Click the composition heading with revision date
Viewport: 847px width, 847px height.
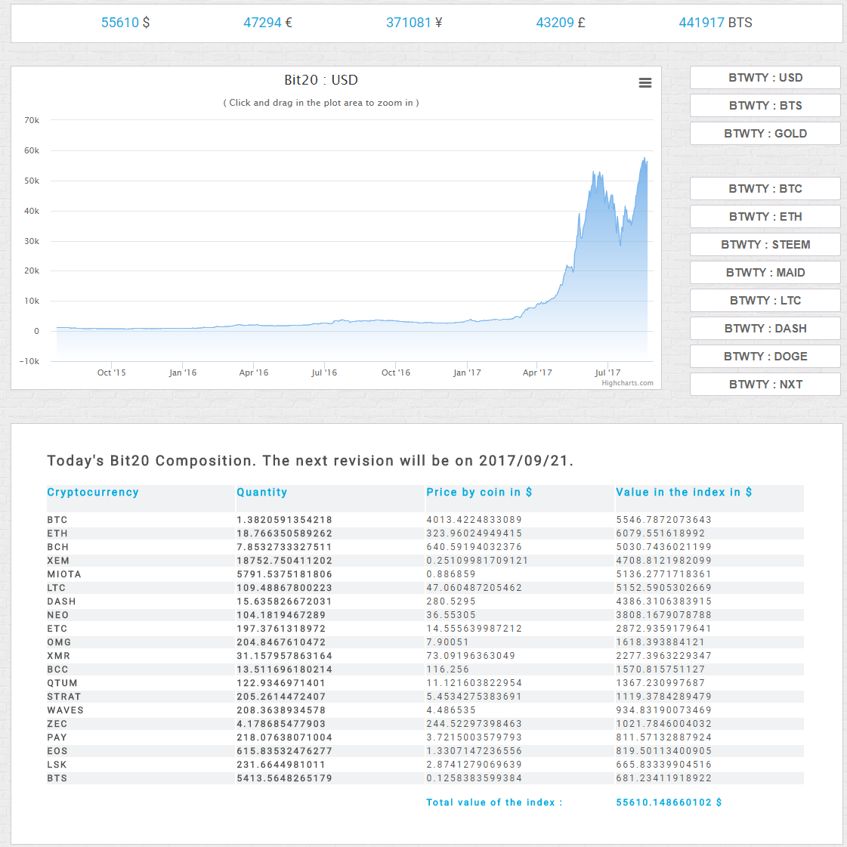(310, 460)
